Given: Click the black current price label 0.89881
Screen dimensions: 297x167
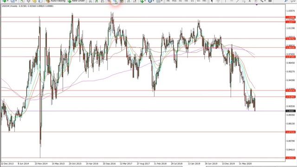Looking at the screenshot, I should [x=291, y=111].
